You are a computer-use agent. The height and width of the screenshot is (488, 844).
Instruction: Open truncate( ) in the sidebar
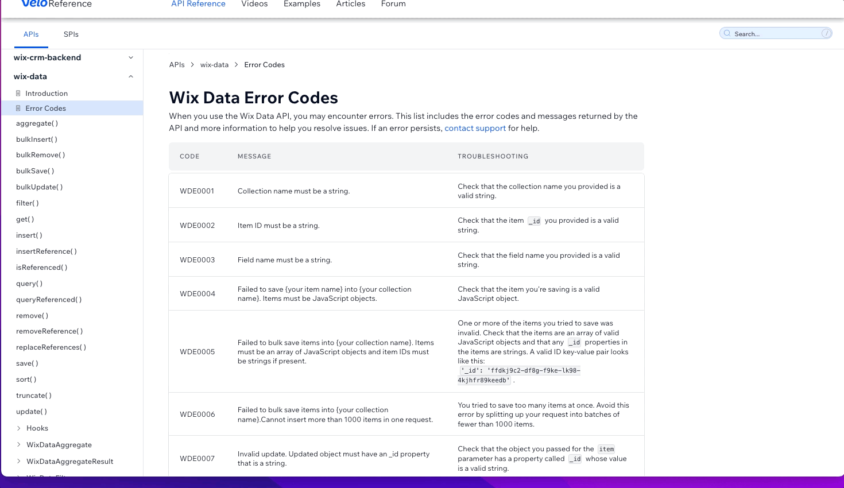click(x=34, y=396)
